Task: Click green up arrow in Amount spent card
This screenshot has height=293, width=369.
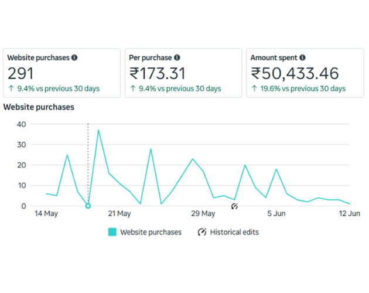Action: point(254,88)
